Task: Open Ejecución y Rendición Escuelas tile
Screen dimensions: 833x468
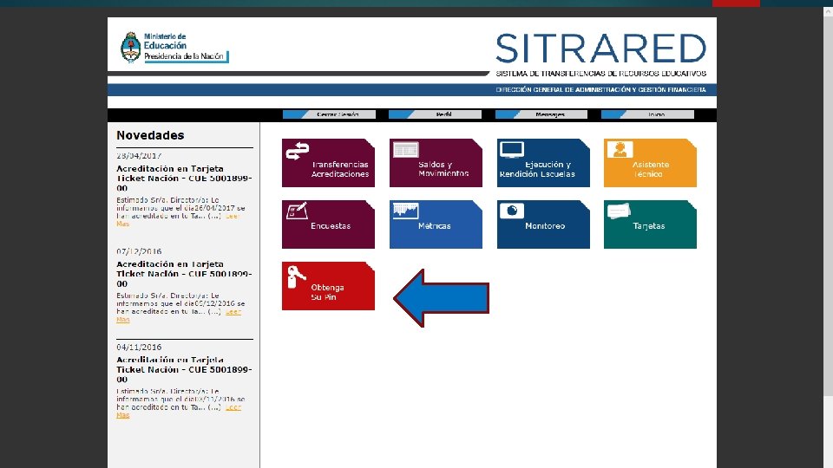Action: pos(543,163)
